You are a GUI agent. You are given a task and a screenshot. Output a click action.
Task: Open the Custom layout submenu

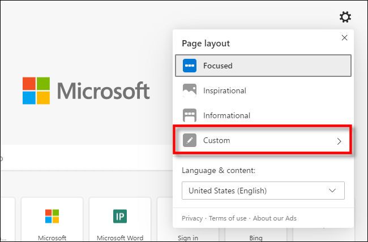(263, 141)
